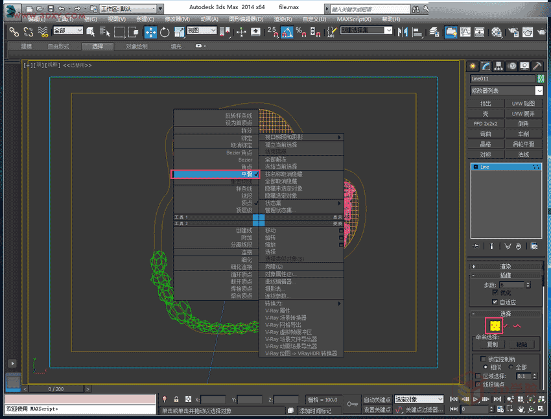This screenshot has height=419, width=551.
Task: Activate the yellow Vertex sub-object level icon
Action: pyautogui.click(x=495, y=326)
